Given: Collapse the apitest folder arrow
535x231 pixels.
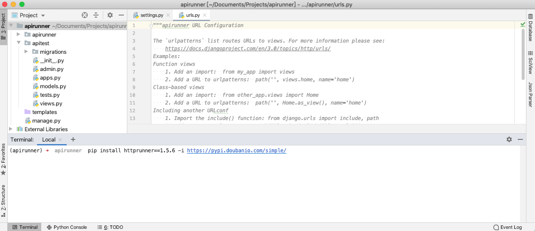Looking at the screenshot, I should [18, 43].
